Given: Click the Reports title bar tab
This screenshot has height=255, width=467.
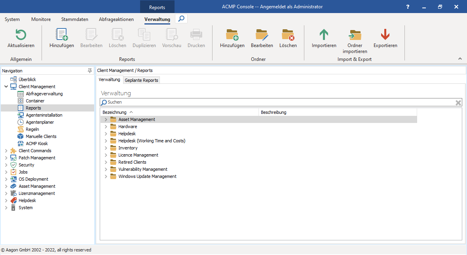Looking at the screenshot, I should tap(157, 8).
